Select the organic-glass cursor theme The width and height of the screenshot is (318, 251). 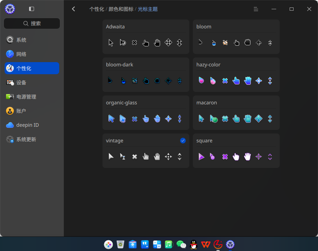pyautogui.click(x=146, y=113)
